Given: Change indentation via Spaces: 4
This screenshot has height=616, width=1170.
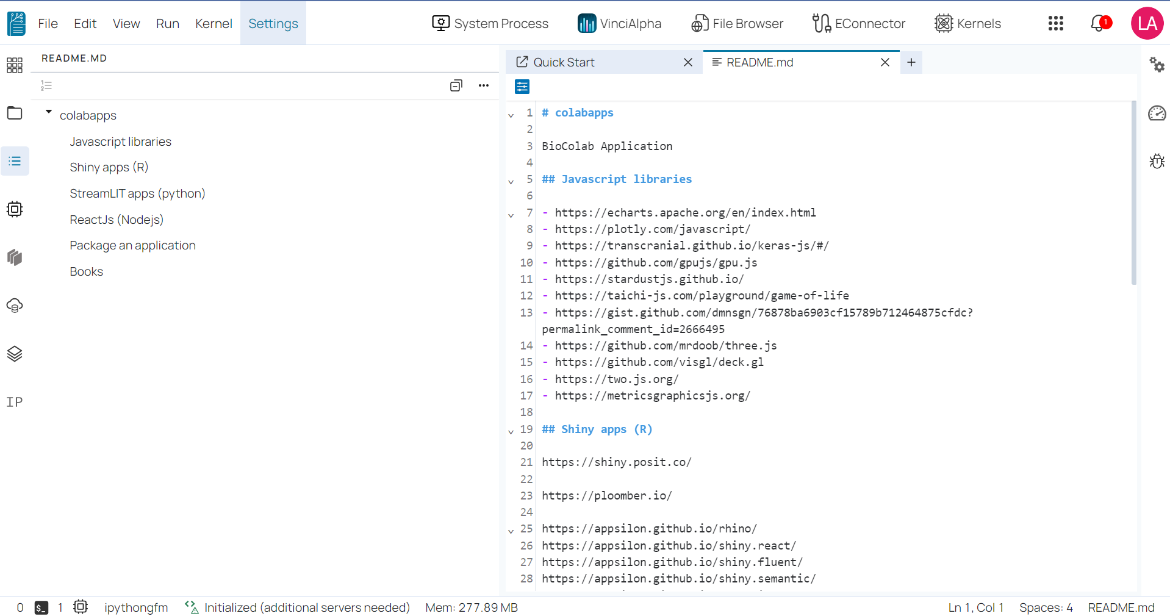Looking at the screenshot, I should coord(1046,607).
